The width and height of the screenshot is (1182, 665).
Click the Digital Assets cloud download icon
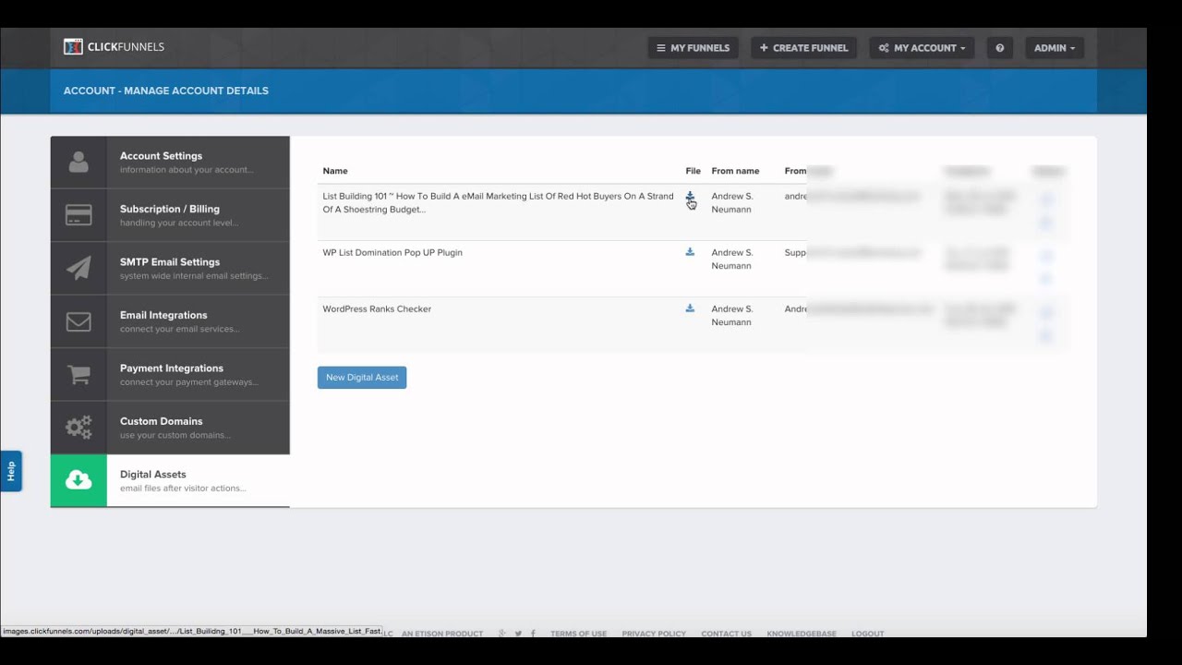pos(78,480)
